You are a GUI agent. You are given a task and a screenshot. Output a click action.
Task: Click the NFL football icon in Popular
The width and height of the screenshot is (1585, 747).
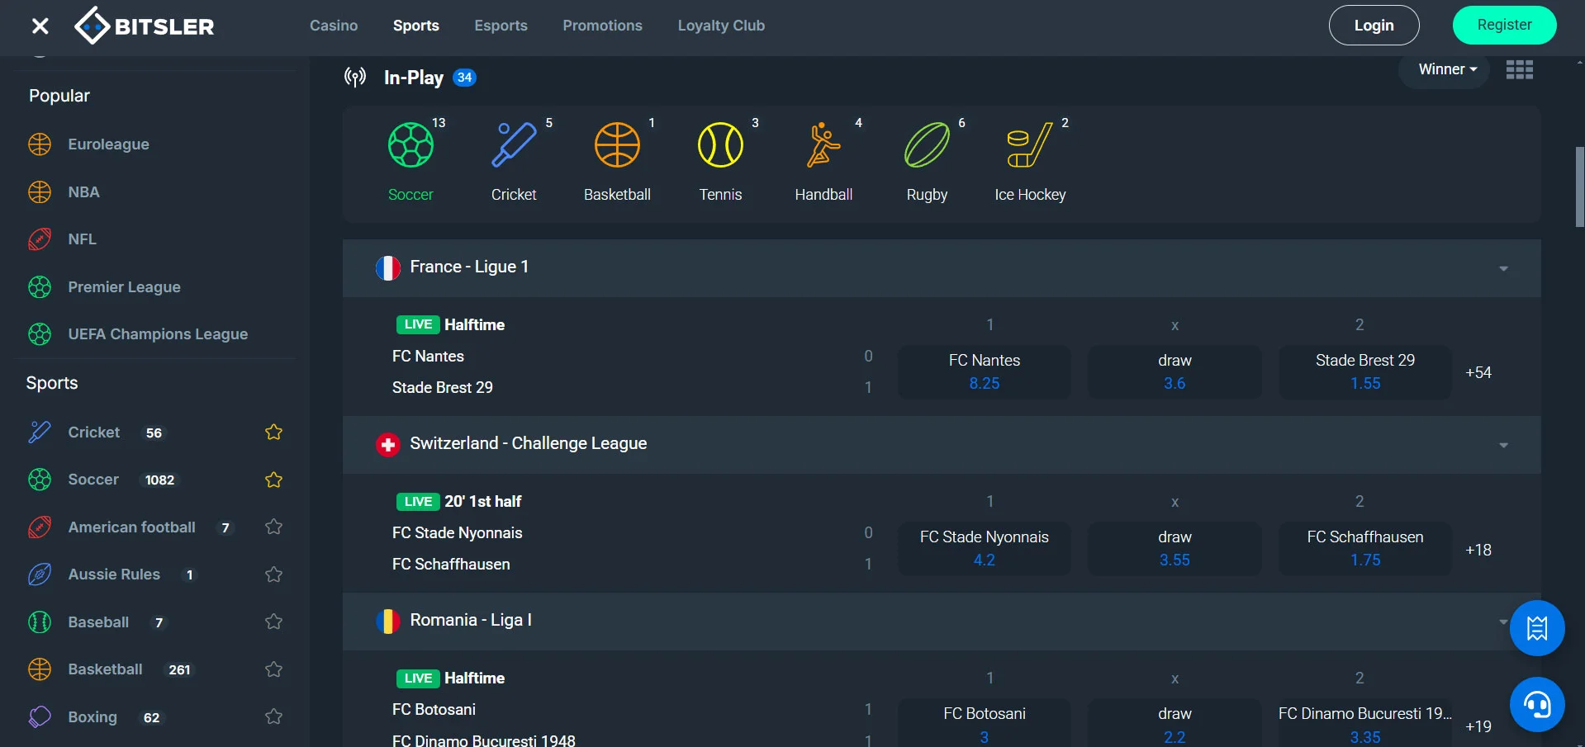coord(40,239)
